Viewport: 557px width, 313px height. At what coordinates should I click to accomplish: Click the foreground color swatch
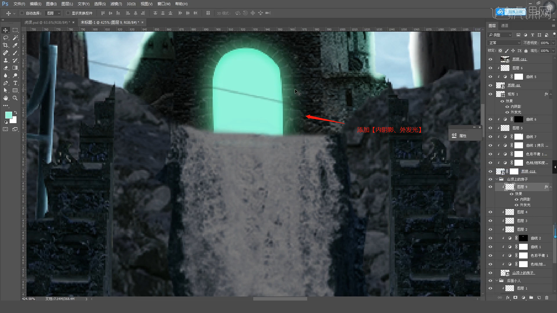[x=8, y=115]
